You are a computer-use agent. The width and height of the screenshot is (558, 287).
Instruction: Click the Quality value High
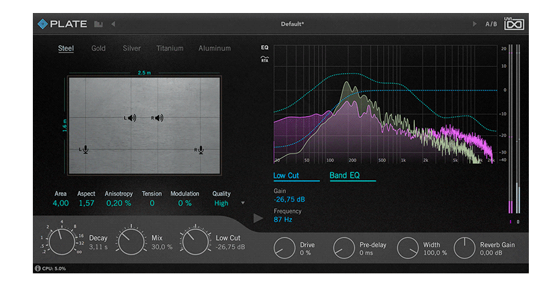point(221,203)
